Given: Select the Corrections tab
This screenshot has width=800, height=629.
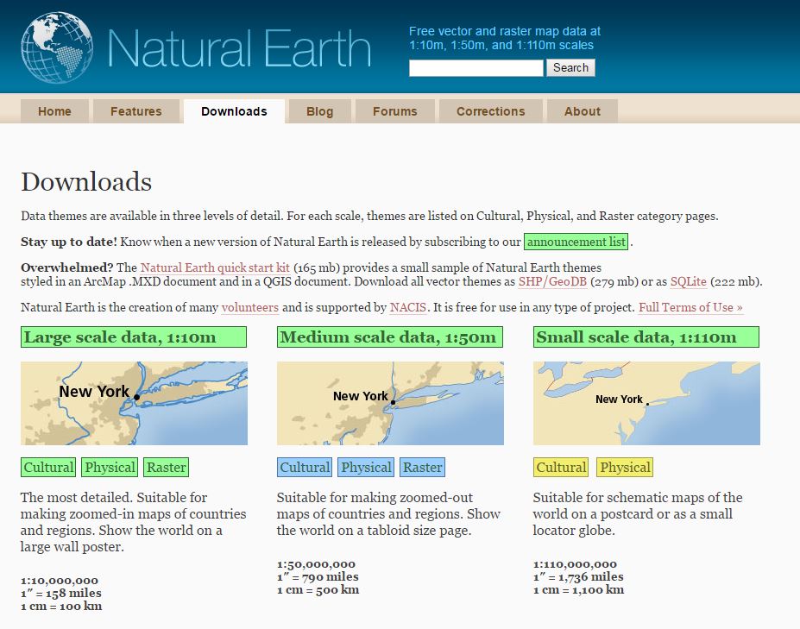Looking at the screenshot, I should click(x=490, y=111).
